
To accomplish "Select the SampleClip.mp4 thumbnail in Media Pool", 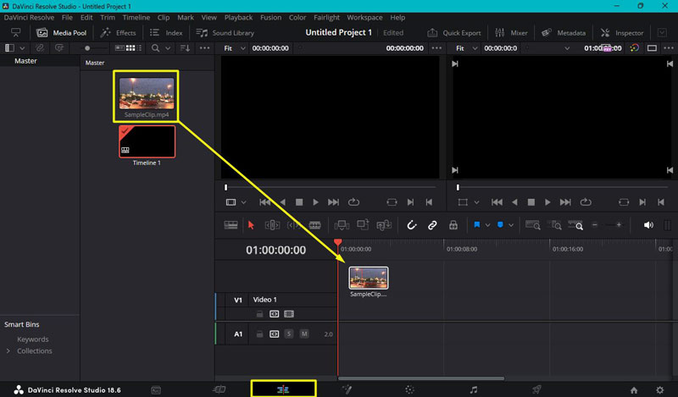I will [x=147, y=94].
